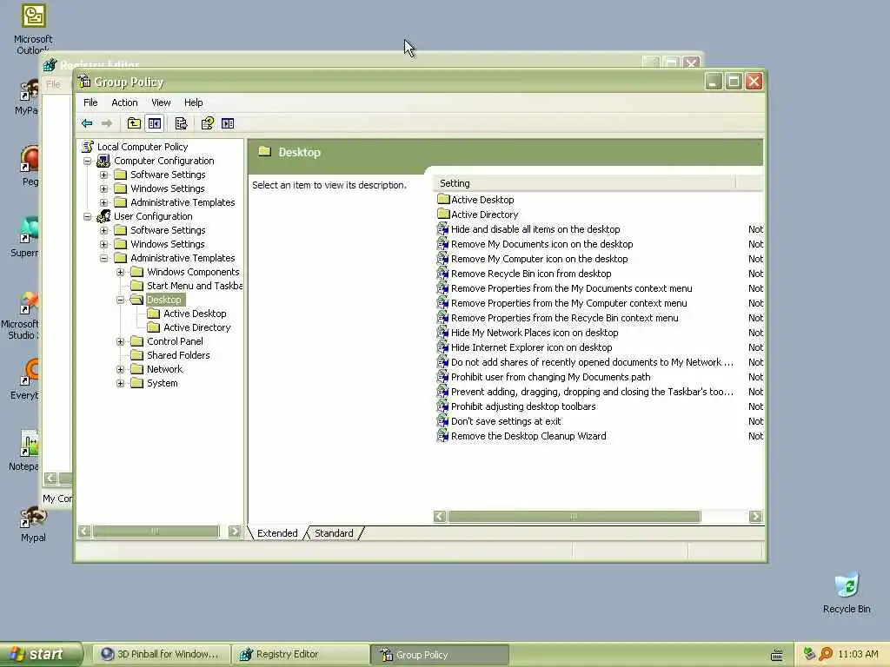Click the Active Directory folder icon in list
Screen dimensions: 890x667
pos(443,214)
